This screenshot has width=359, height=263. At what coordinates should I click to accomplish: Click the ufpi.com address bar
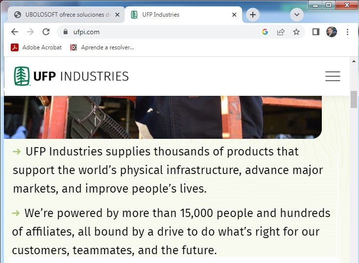pos(161,32)
